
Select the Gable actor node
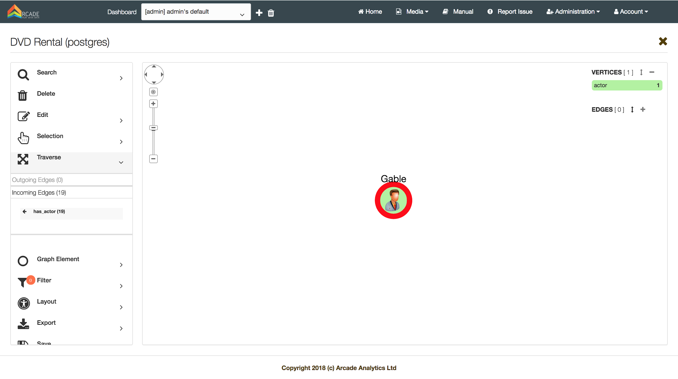pyautogui.click(x=393, y=200)
